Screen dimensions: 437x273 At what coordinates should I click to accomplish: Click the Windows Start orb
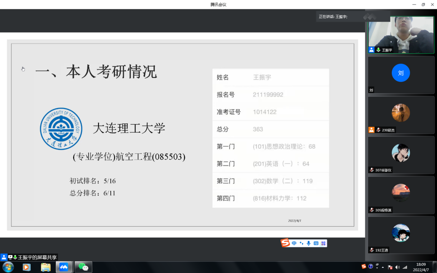click(8, 267)
